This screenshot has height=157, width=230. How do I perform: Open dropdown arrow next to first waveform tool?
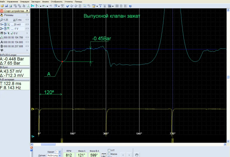pos(41,6)
